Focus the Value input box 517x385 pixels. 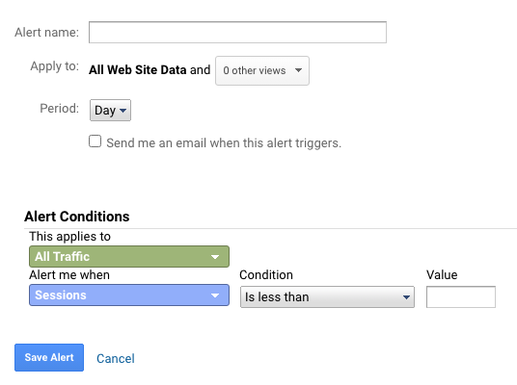pyautogui.click(x=461, y=296)
